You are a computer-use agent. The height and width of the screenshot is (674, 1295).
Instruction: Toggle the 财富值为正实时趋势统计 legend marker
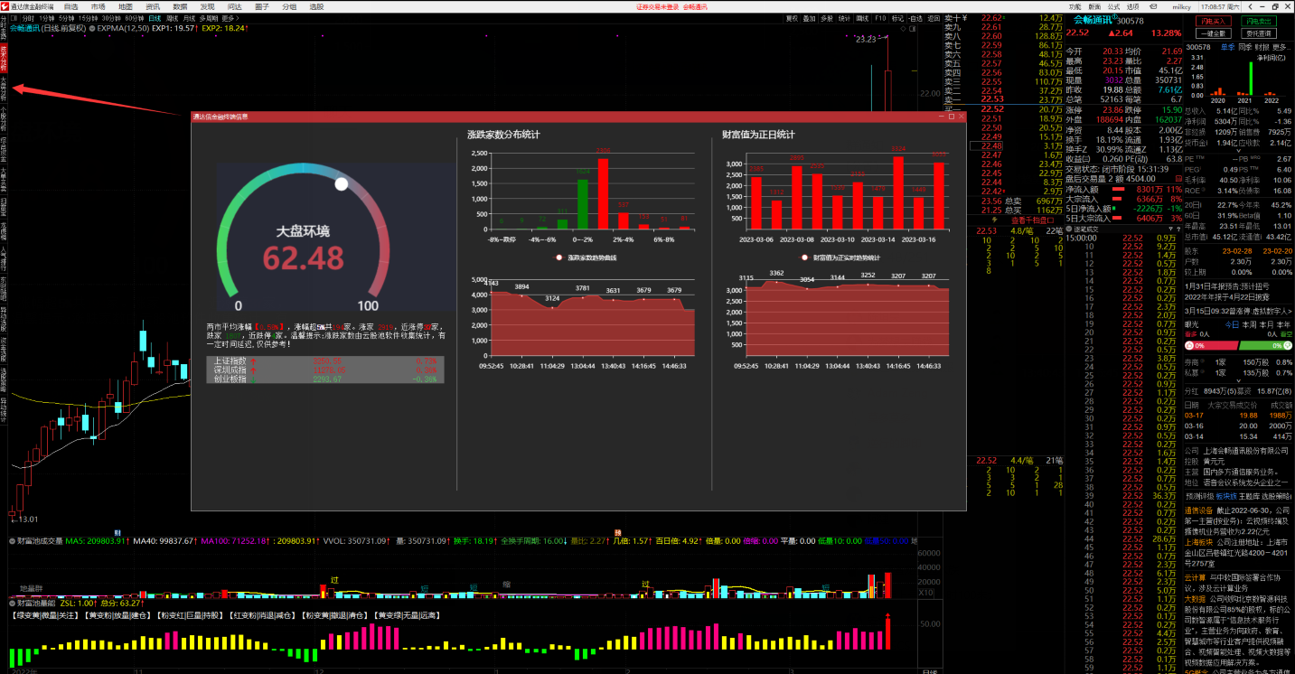pyautogui.click(x=805, y=257)
